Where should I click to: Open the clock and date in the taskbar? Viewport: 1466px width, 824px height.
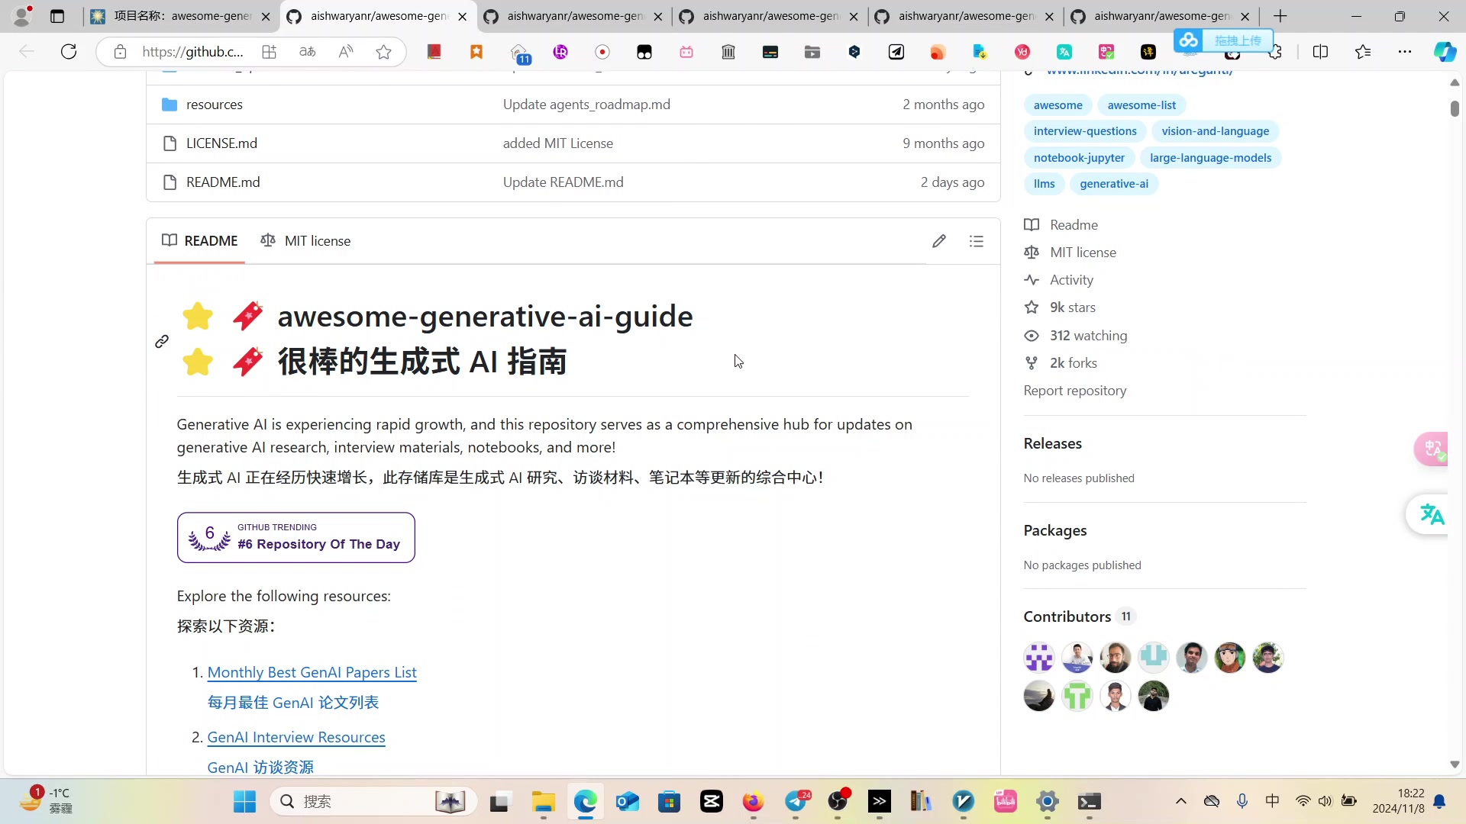point(1398,801)
